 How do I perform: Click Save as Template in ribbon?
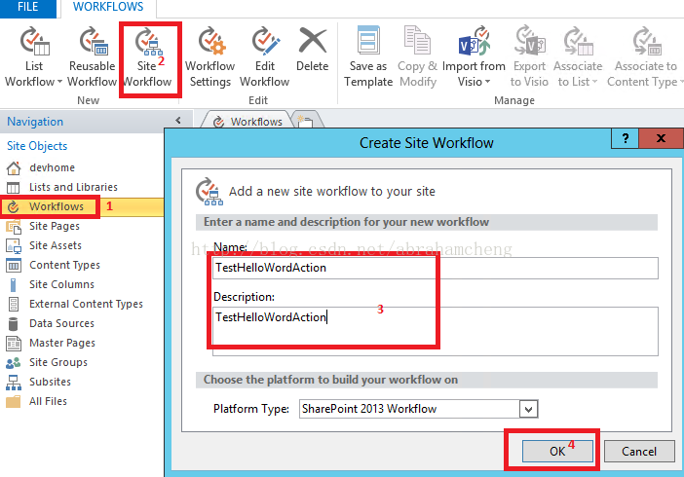click(x=368, y=57)
